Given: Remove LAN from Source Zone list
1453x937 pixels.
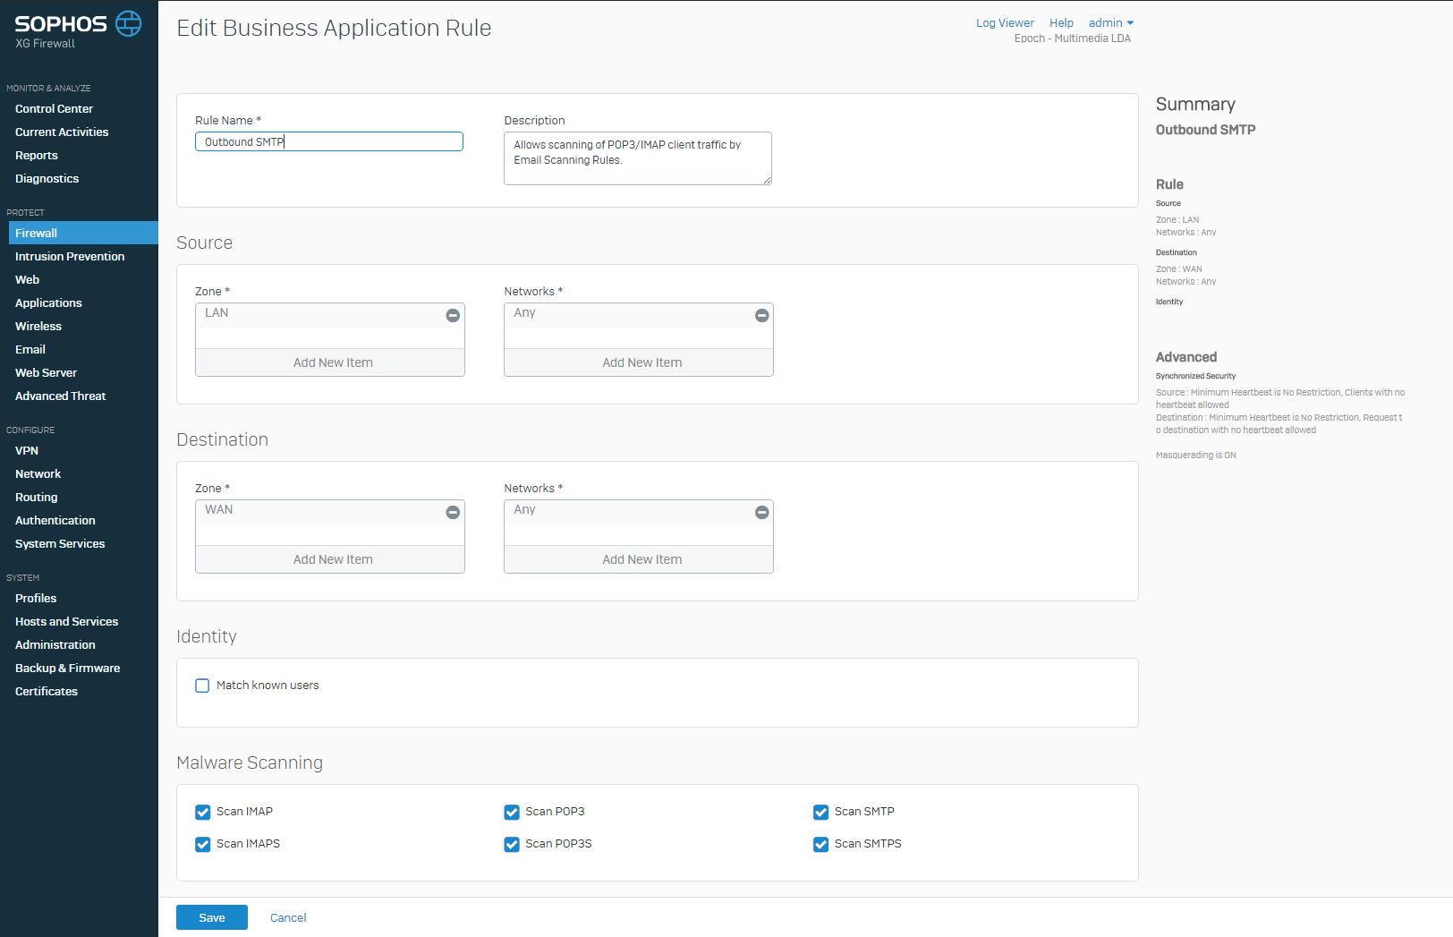Looking at the screenshot, I should click(453, 315).
